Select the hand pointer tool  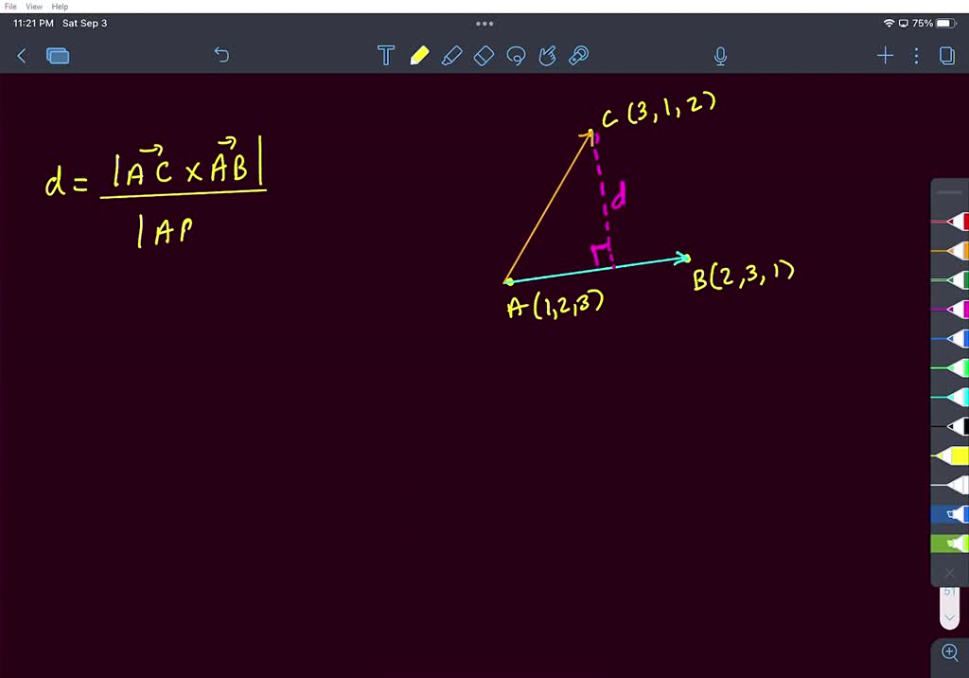pyautogui.click(x=548, y=56)
